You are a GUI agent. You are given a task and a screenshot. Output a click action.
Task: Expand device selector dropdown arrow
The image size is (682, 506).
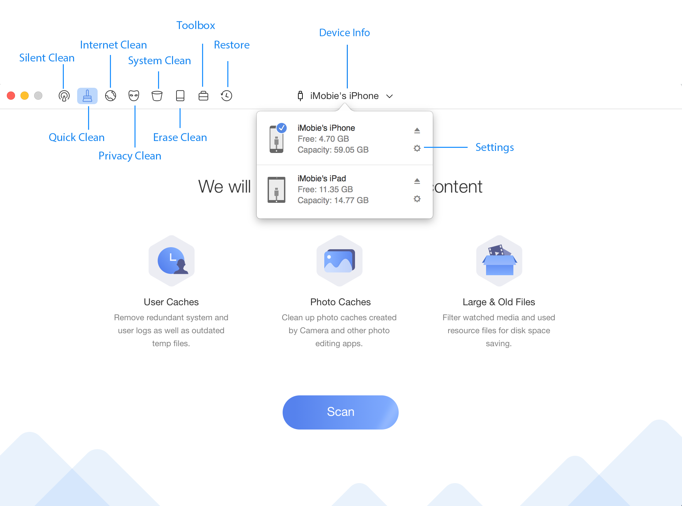pos(391,96)
